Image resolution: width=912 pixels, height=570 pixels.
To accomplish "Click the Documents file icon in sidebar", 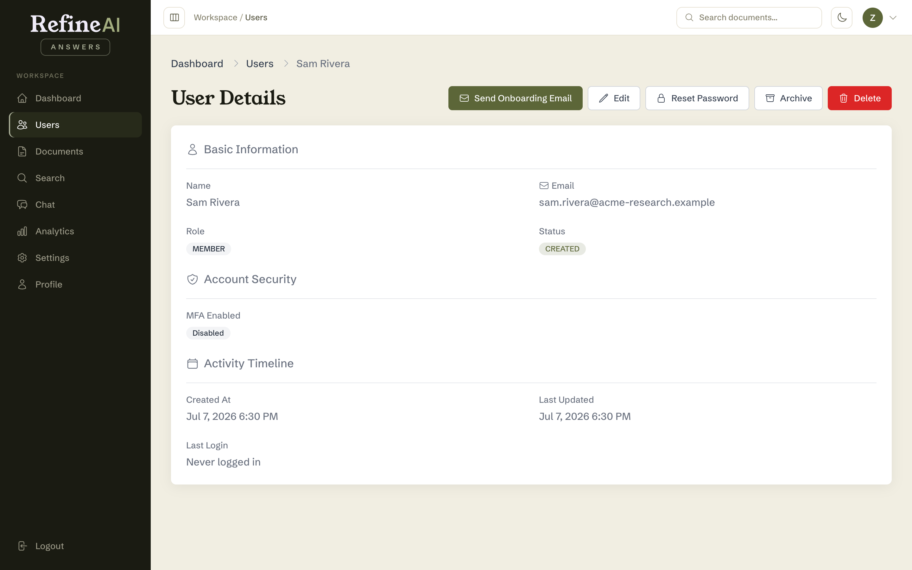I will pos(22,152).
